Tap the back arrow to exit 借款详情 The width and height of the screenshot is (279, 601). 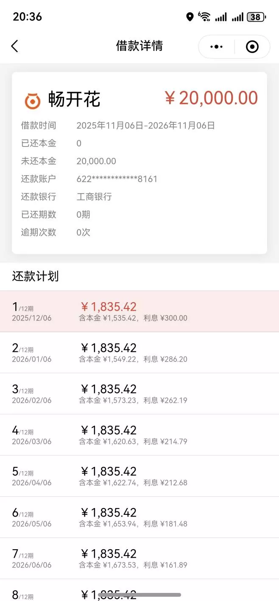point(15,46)
